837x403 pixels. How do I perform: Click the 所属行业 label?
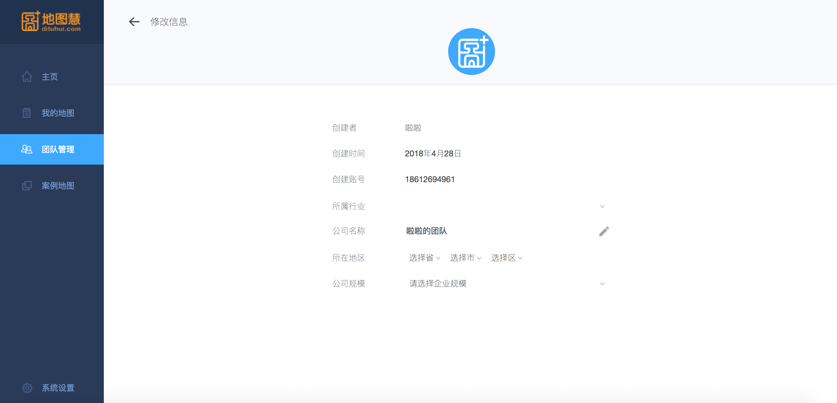348,206
